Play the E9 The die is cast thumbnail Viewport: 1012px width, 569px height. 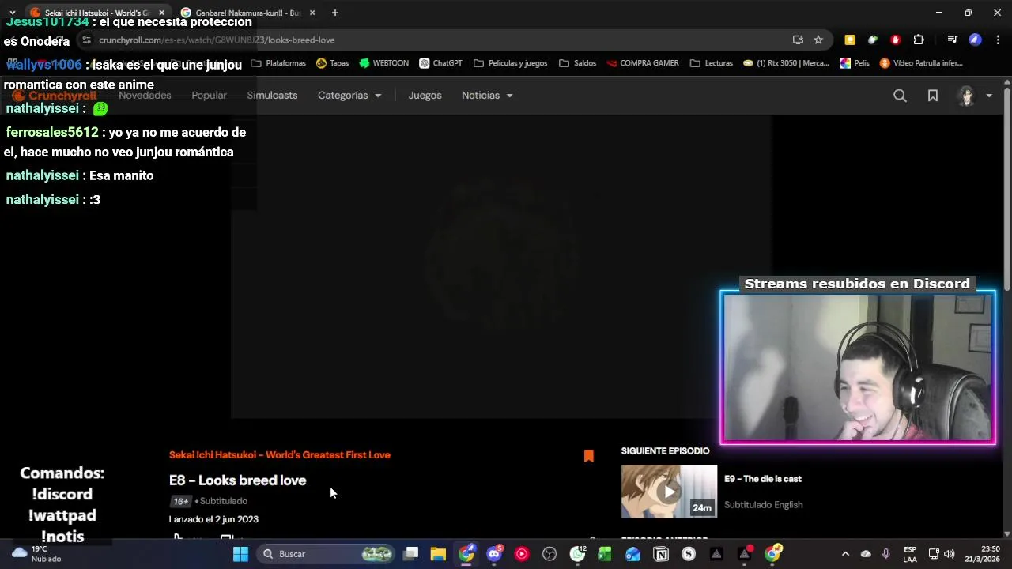point(669,492)
